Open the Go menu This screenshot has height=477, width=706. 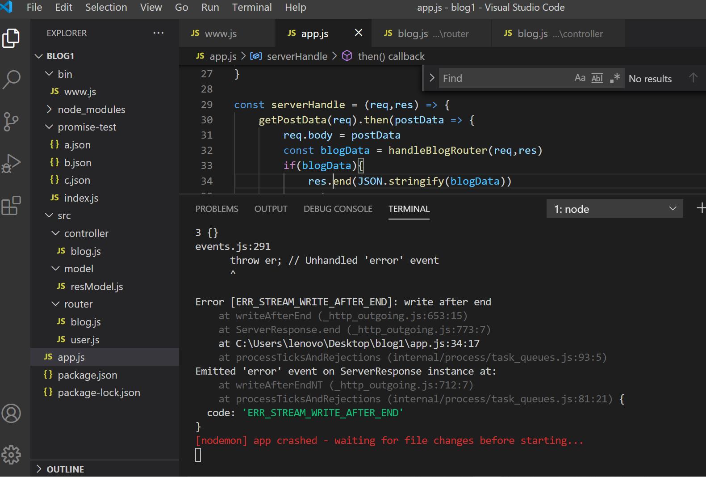(181, 8)
